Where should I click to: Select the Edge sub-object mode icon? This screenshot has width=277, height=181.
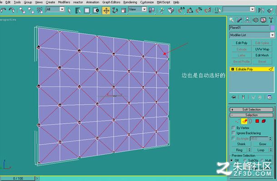pyautogui.click(x=244, y=121)
